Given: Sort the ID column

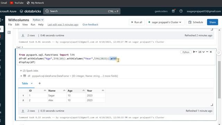Looking at the screenshot, I should coord(45,90).
